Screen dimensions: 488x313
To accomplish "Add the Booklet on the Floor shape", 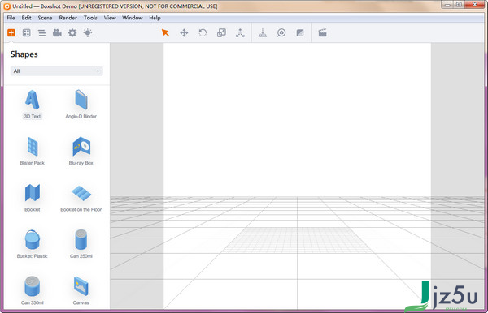I will 81,198.
